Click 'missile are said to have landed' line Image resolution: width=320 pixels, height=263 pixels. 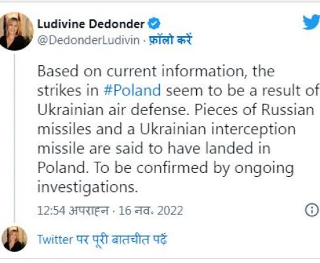154,148
